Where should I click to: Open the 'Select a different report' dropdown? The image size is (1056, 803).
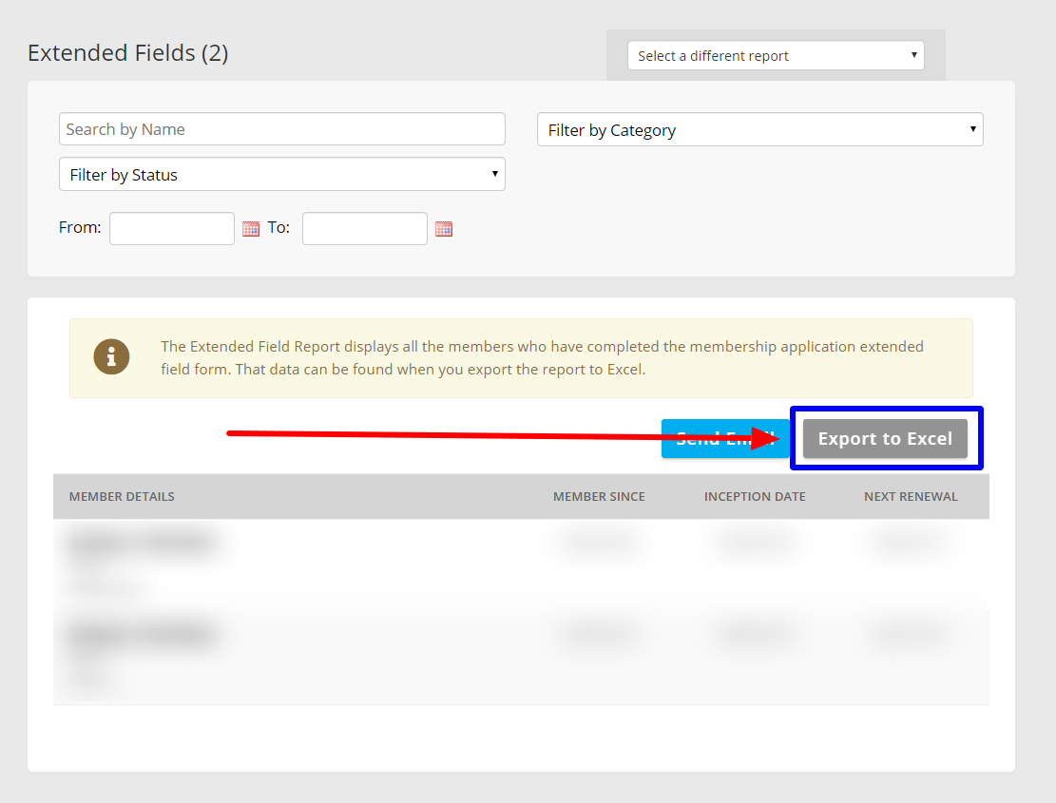(x=776, y=56)
